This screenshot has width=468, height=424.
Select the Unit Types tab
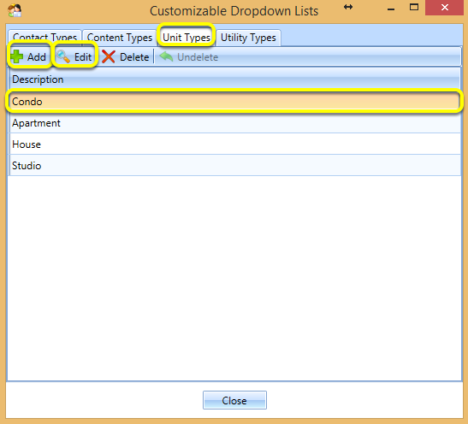click(x=187, y=38)
